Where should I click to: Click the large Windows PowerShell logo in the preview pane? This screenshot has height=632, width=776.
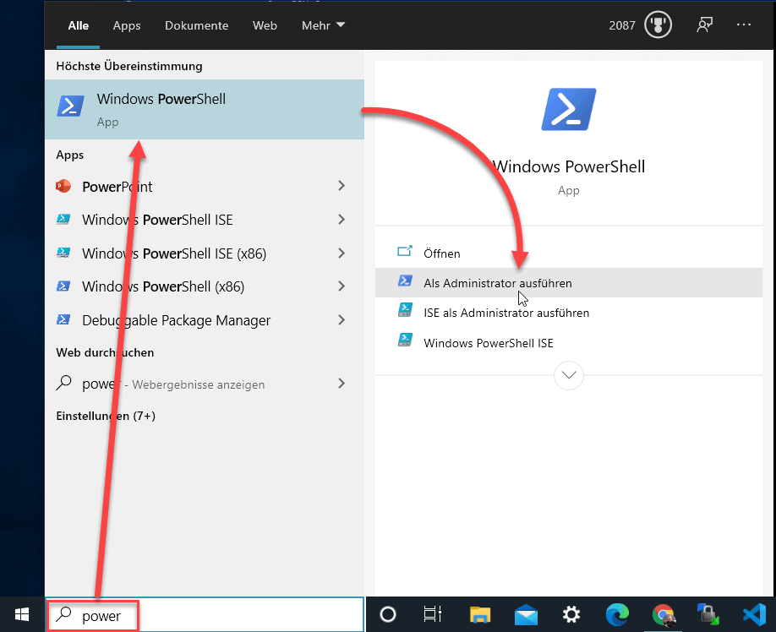[x=569, y=109]
